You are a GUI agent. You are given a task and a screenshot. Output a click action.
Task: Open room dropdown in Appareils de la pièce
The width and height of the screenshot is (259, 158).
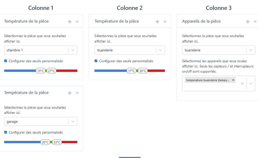point(251,50)
